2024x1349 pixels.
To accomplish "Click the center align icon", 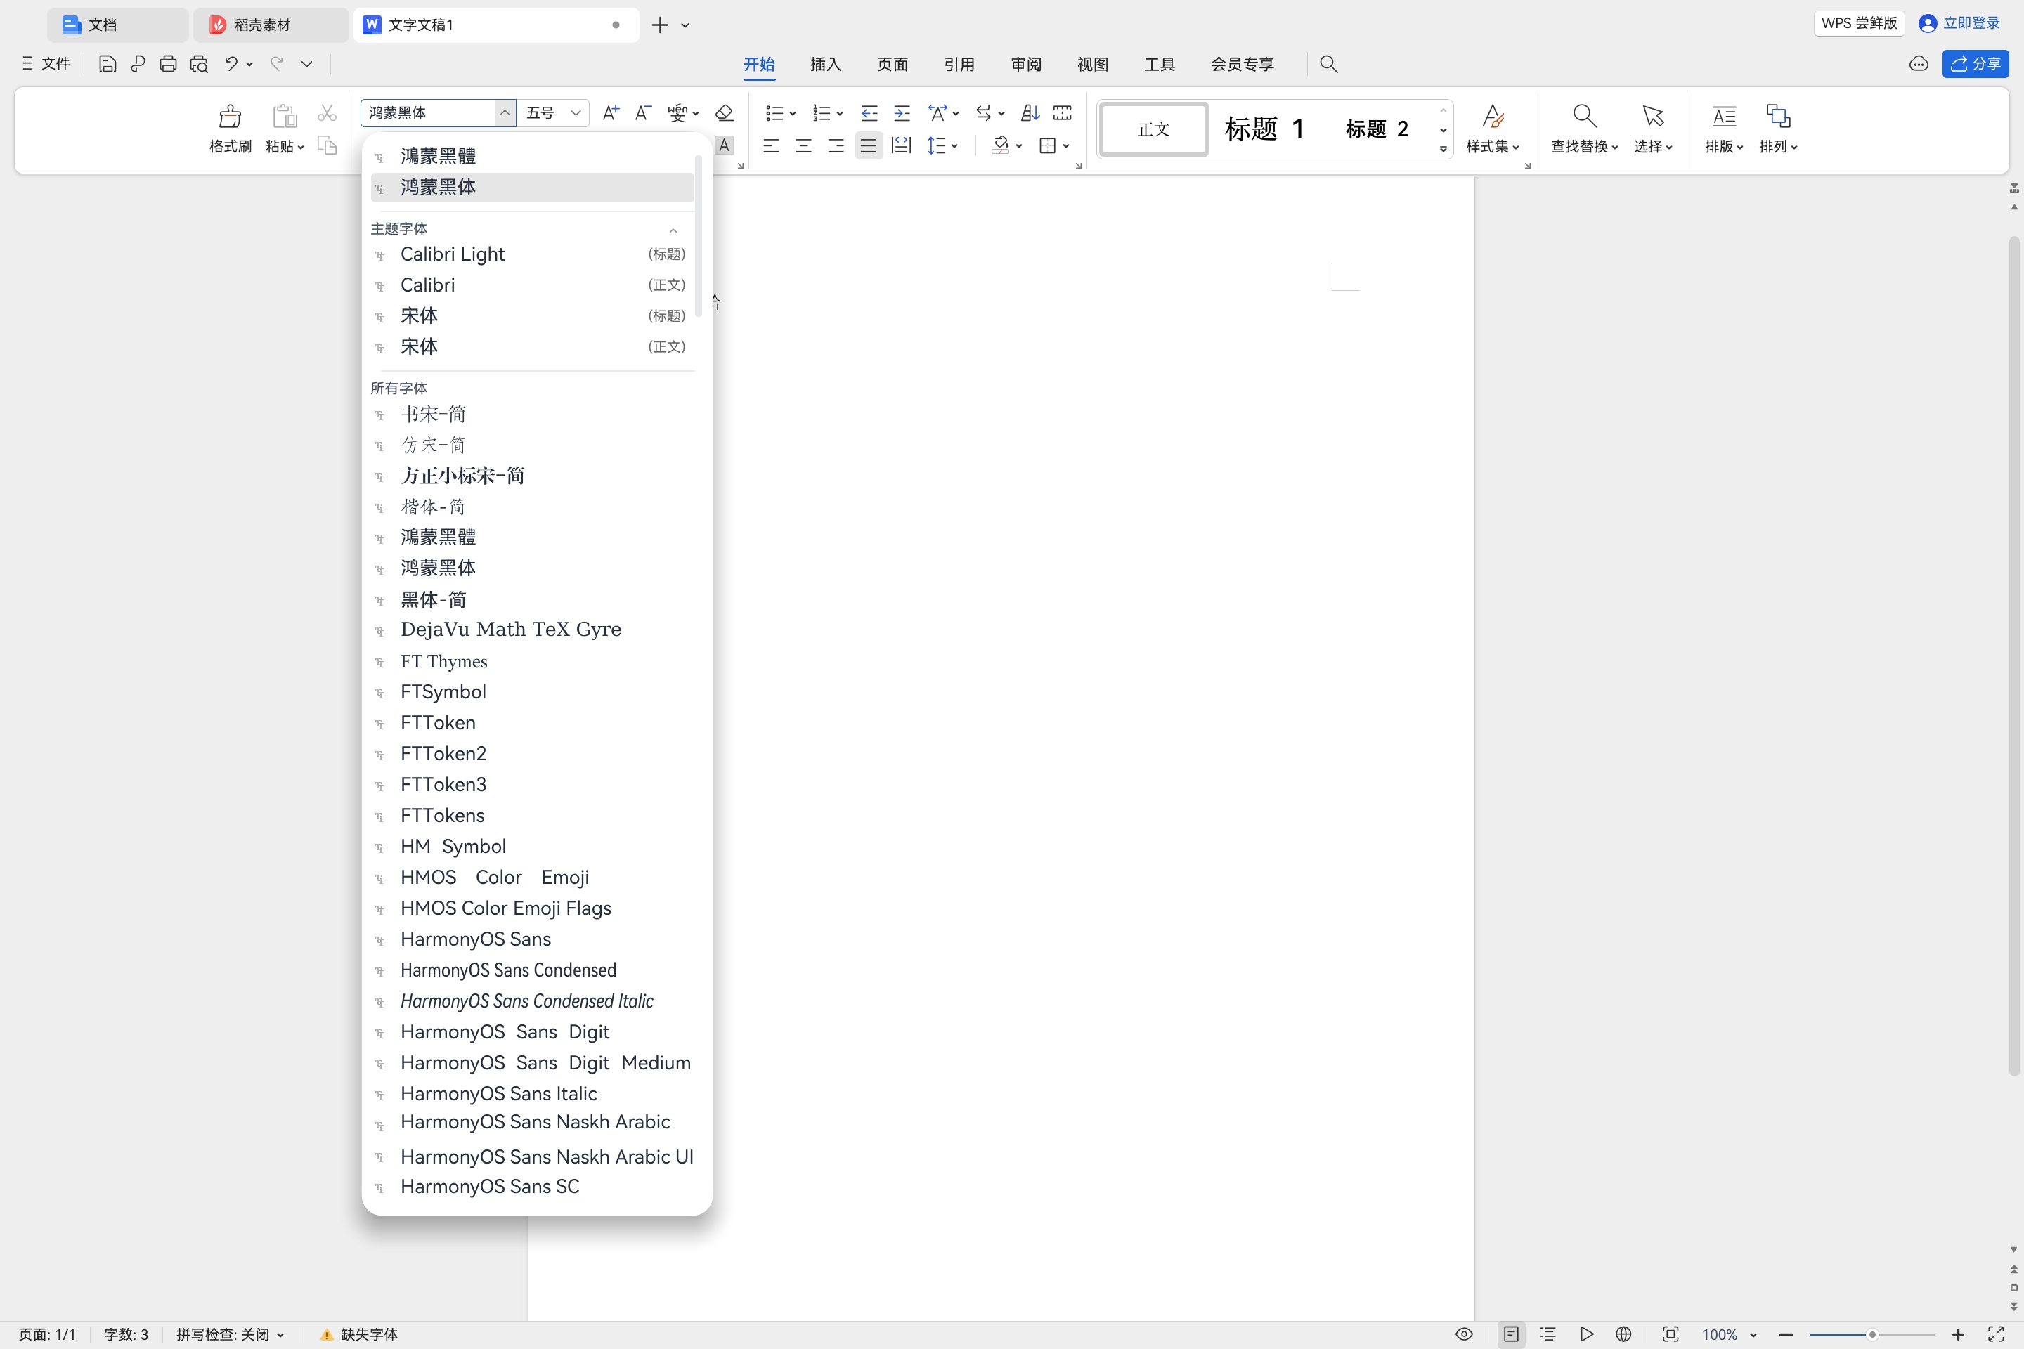I will 803,145.
